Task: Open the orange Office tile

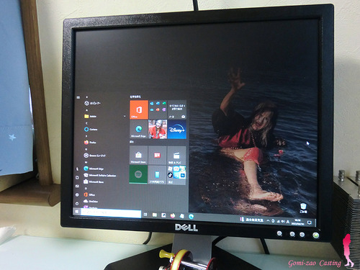Action: coord(139,109)
